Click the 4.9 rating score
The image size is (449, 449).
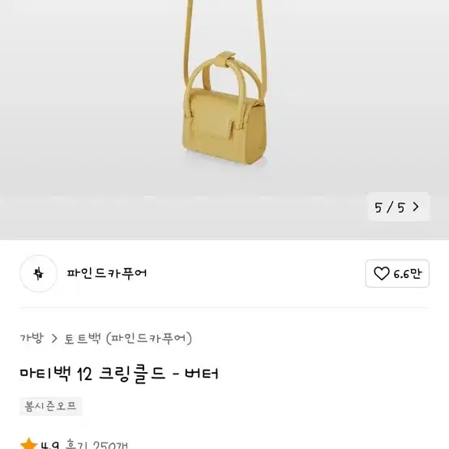(49, 445)
